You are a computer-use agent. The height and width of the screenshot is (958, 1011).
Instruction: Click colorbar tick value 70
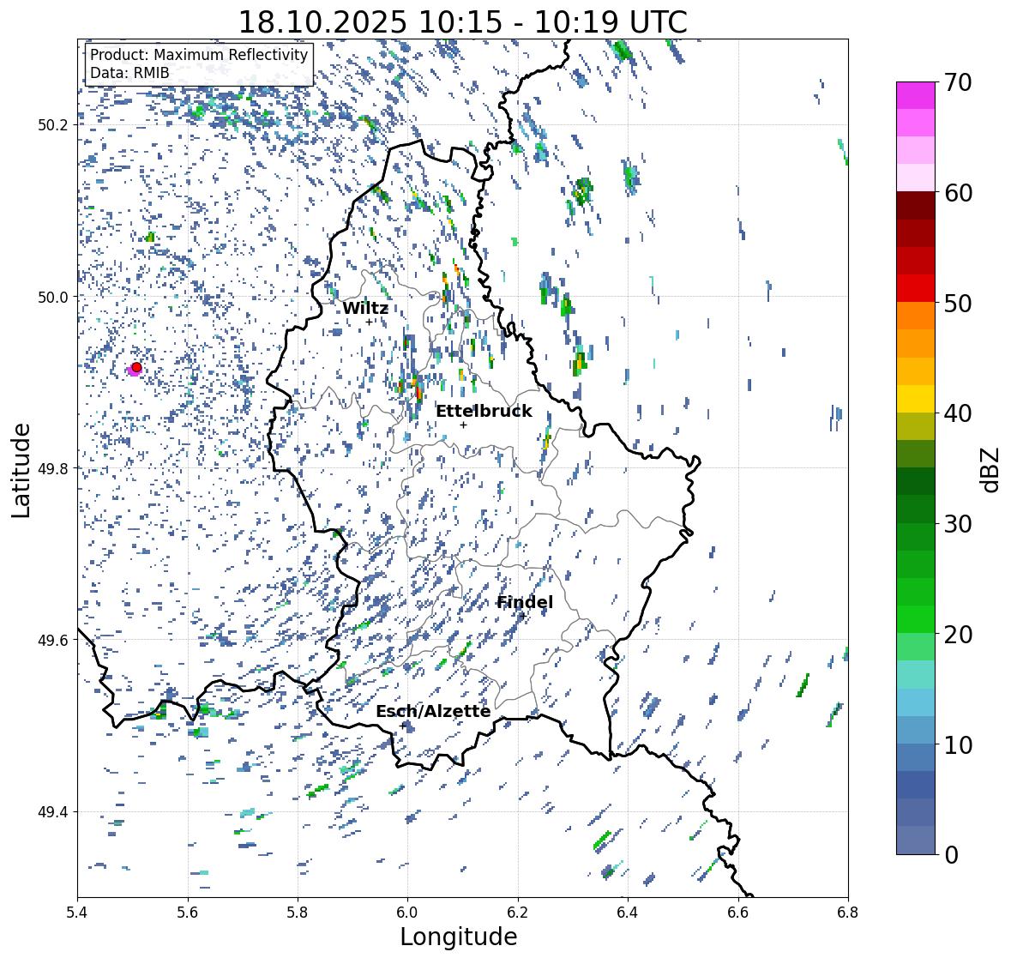tap(957, 82)
